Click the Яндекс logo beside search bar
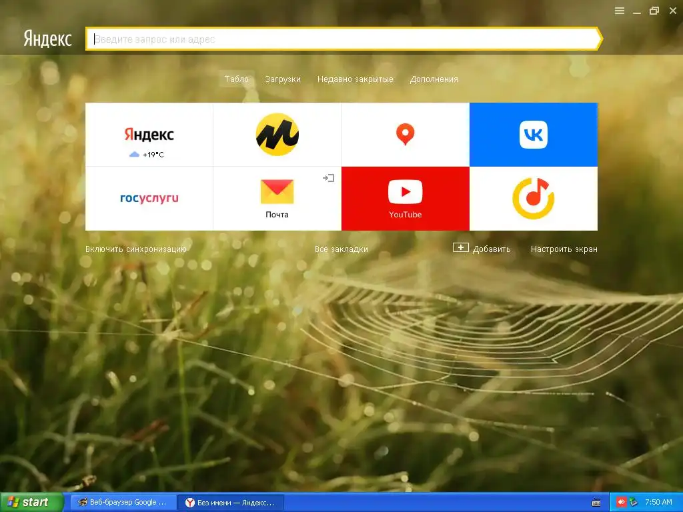Screen dimensions: 683x512 point(47,39)
